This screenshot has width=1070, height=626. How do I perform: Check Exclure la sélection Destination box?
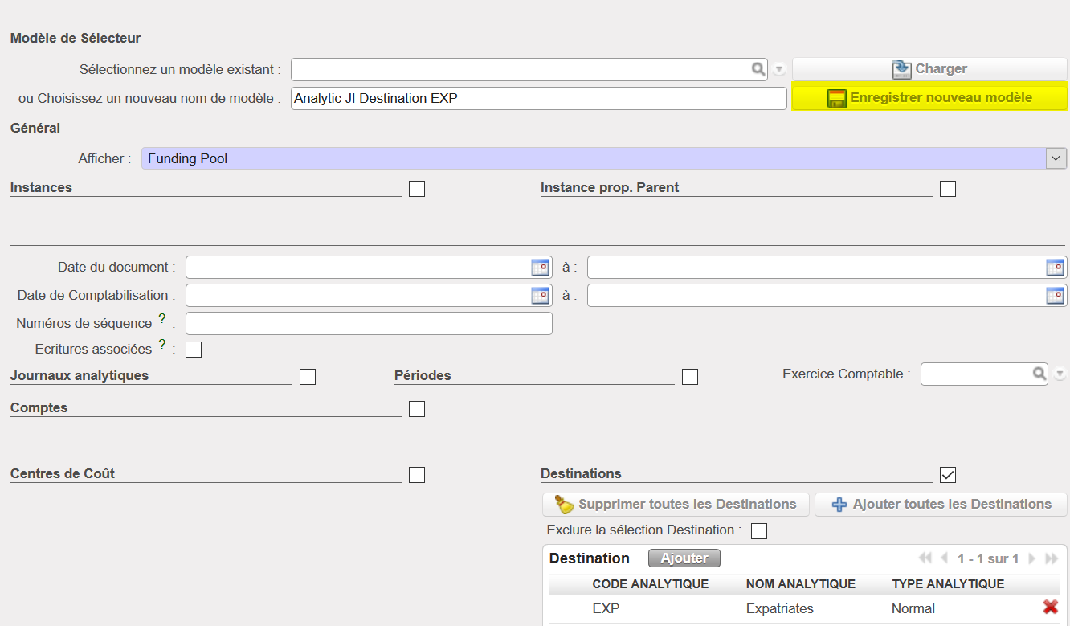[759, 531]
